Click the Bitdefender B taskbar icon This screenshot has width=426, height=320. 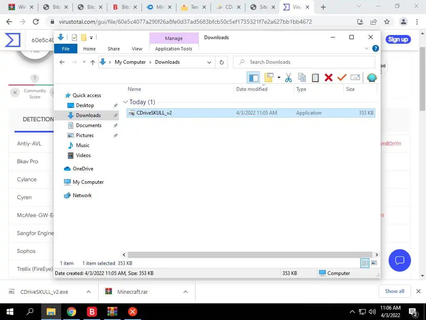point(92,312)
